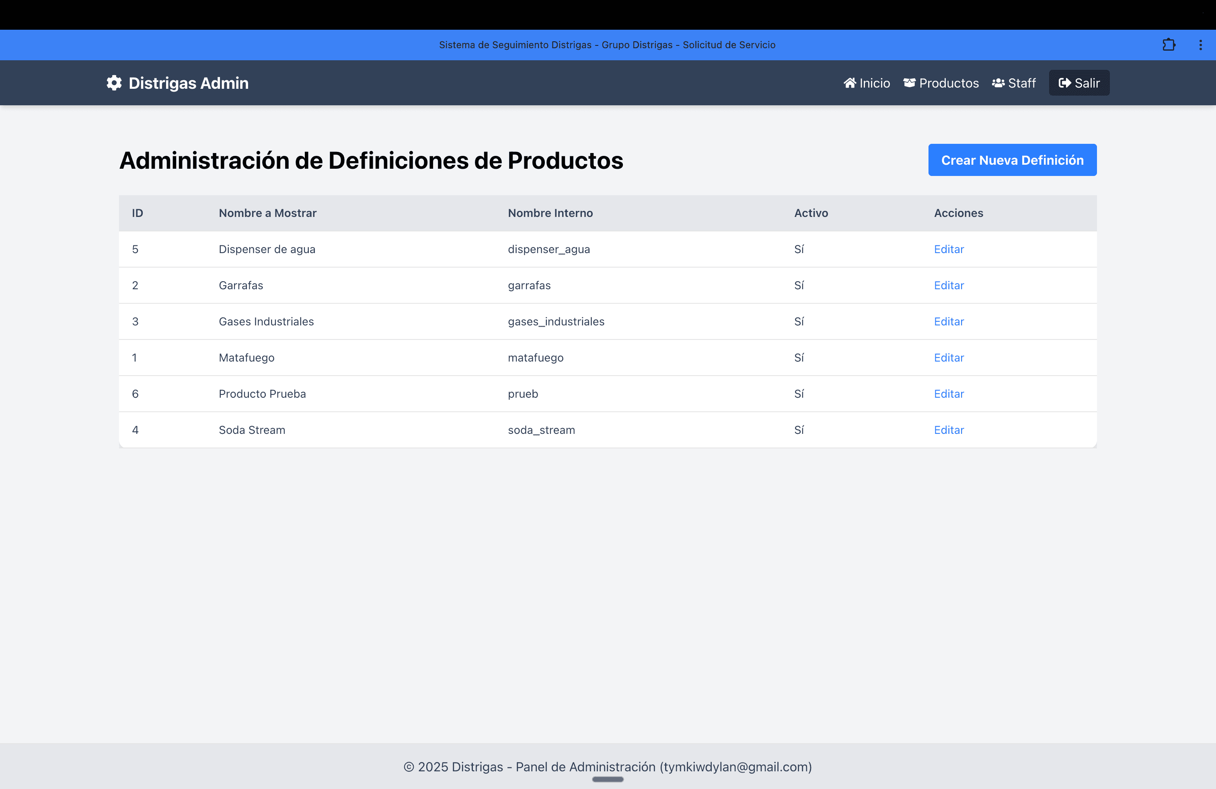Edit the Soda Stream definition

[x=949, y=430]
